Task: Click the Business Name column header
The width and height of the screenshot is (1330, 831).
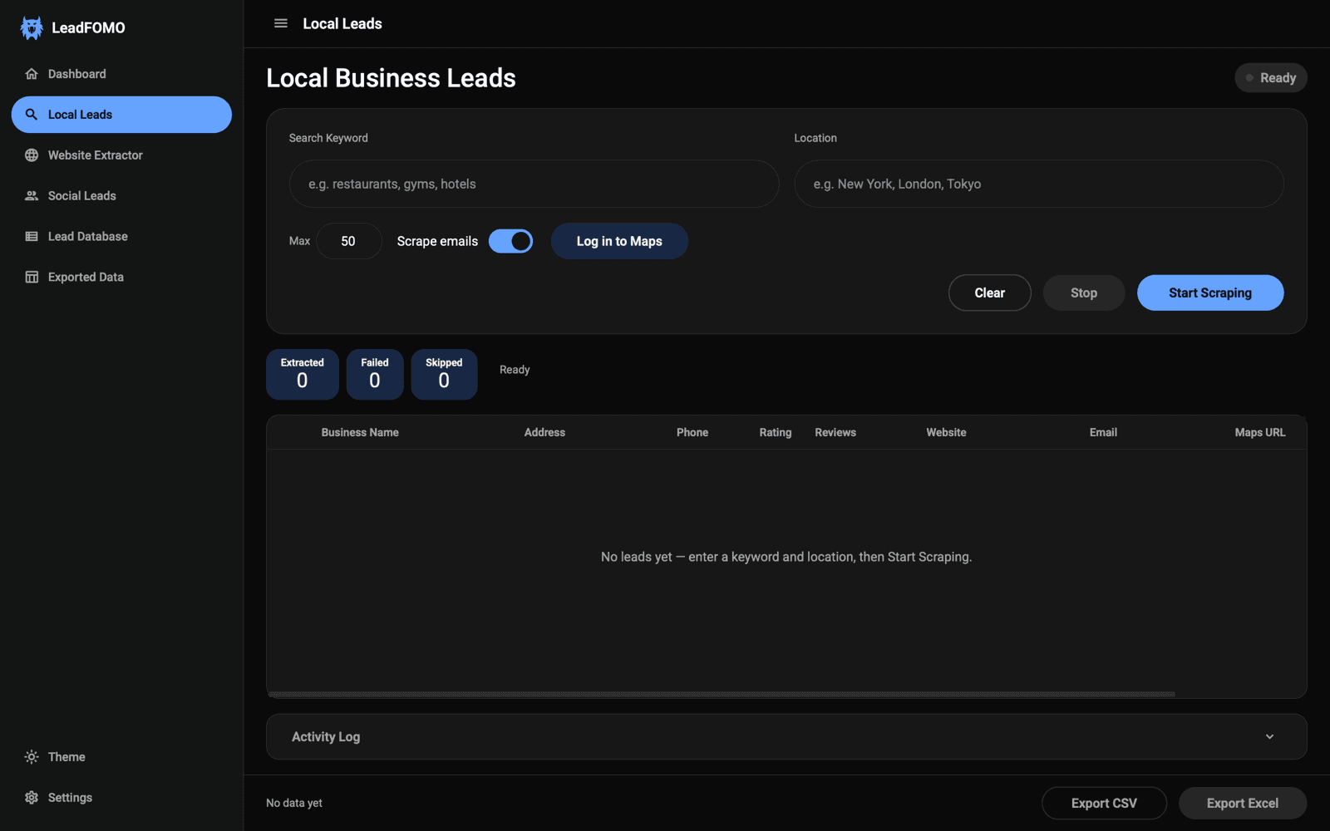Action: [x=360, y=433]
